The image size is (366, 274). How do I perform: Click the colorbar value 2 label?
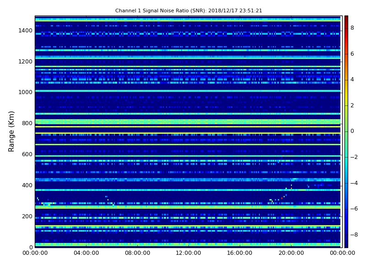352,105
